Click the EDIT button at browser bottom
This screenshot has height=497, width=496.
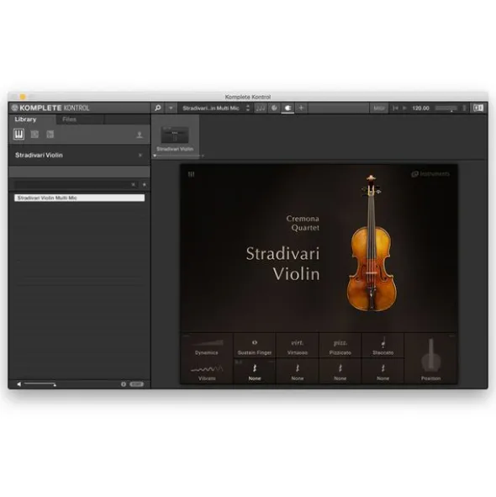click(x=137, y=384)
